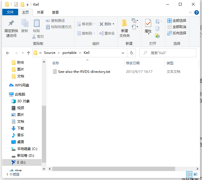Switch to details view icon
This screenshot has width=202, height=180.
pyautogui.click(x=189, y=174)
